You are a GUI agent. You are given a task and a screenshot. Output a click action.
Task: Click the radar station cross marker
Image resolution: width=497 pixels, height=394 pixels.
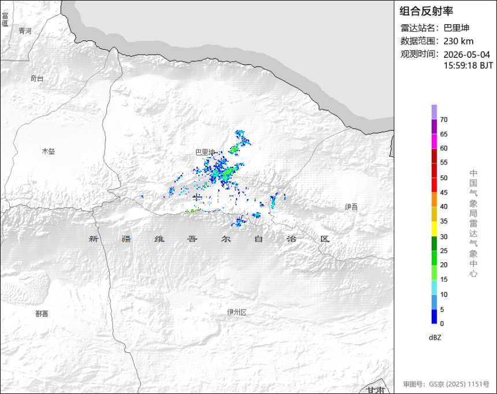click(197, 197)
